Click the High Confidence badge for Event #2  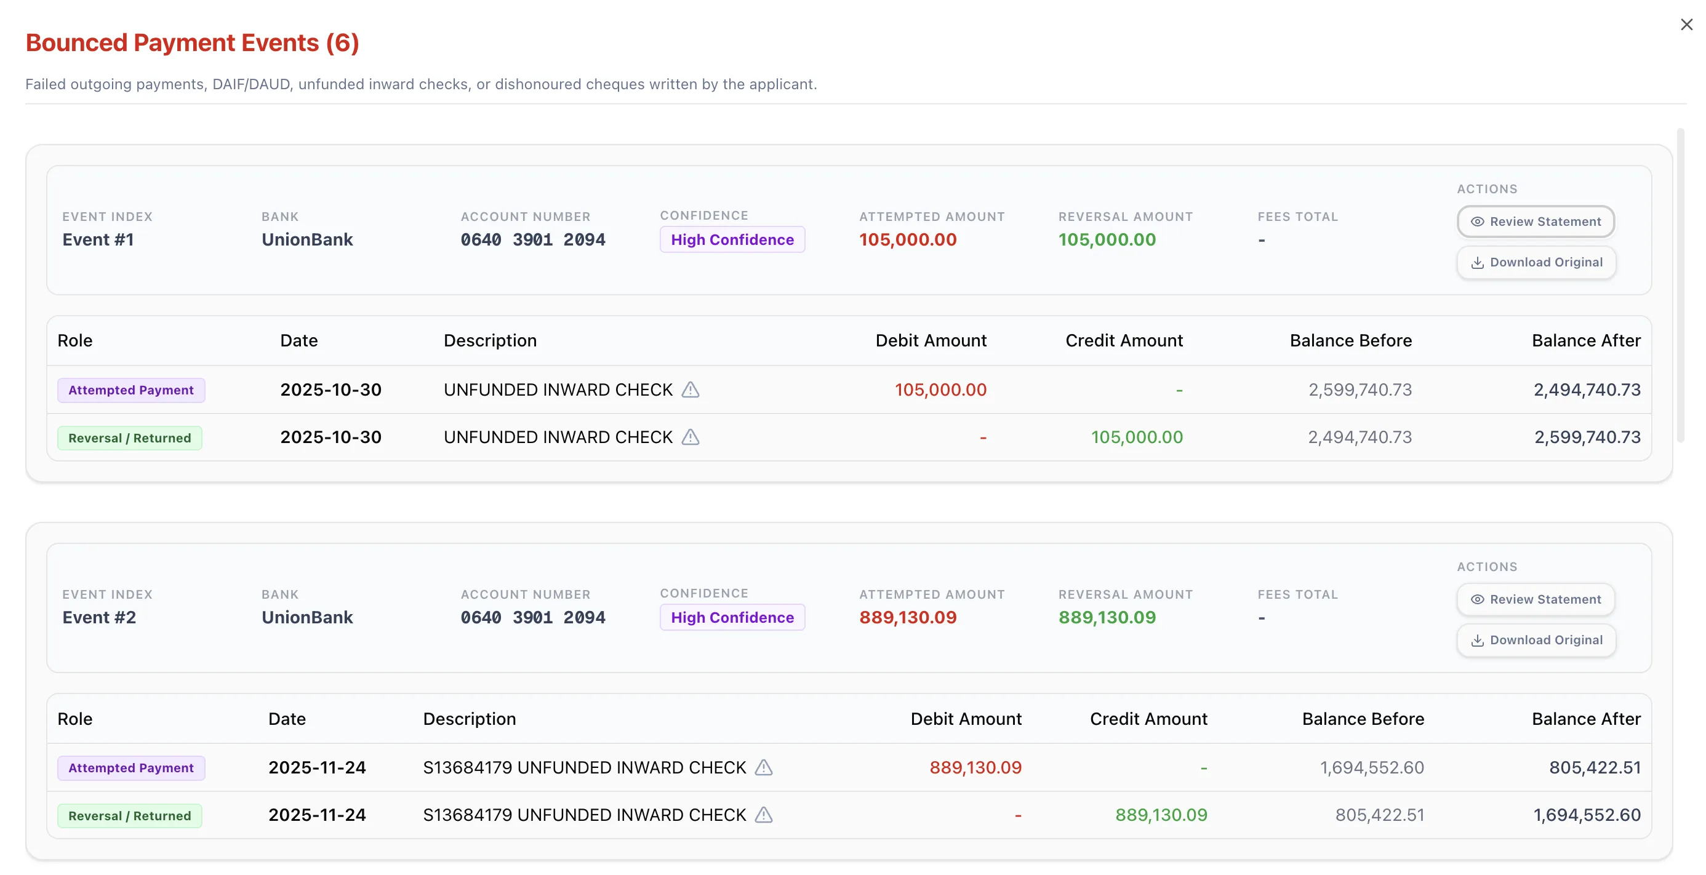tap(732, 617)
